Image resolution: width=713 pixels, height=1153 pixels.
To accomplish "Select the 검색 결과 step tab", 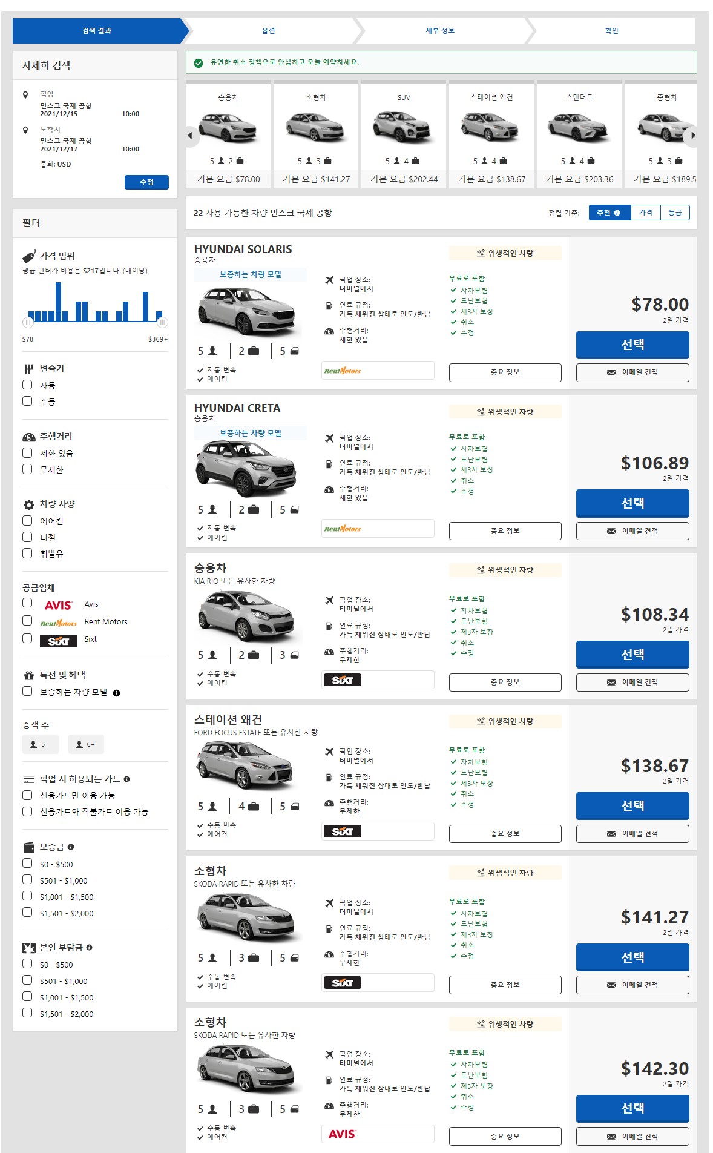I will (97, 31).
